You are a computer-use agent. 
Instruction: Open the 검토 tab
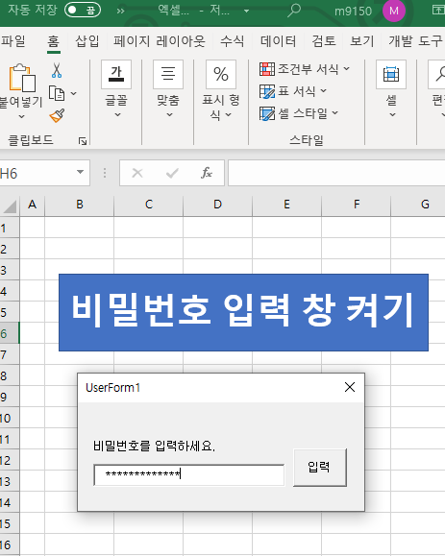click(324, 40)
